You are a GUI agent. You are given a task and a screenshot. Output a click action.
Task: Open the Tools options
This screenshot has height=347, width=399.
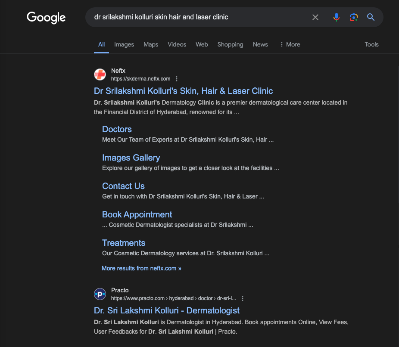tap(371, 44)
